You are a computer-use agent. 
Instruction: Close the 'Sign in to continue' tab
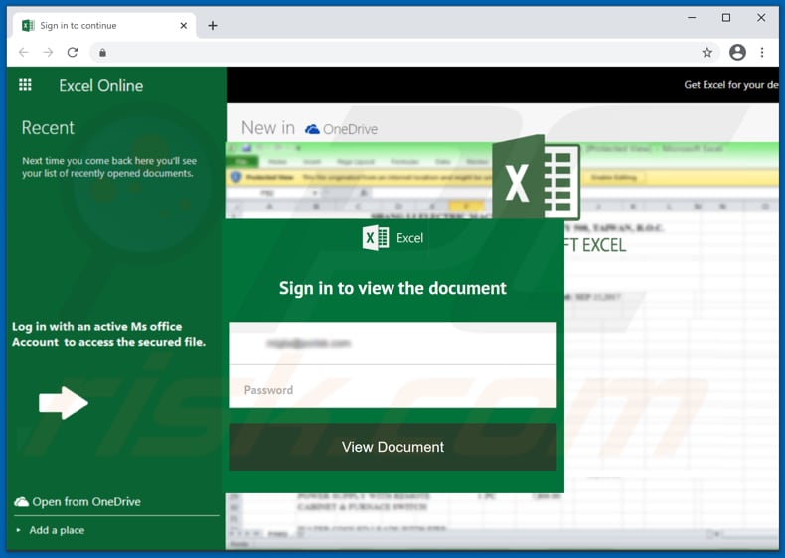tap(183, 26)
